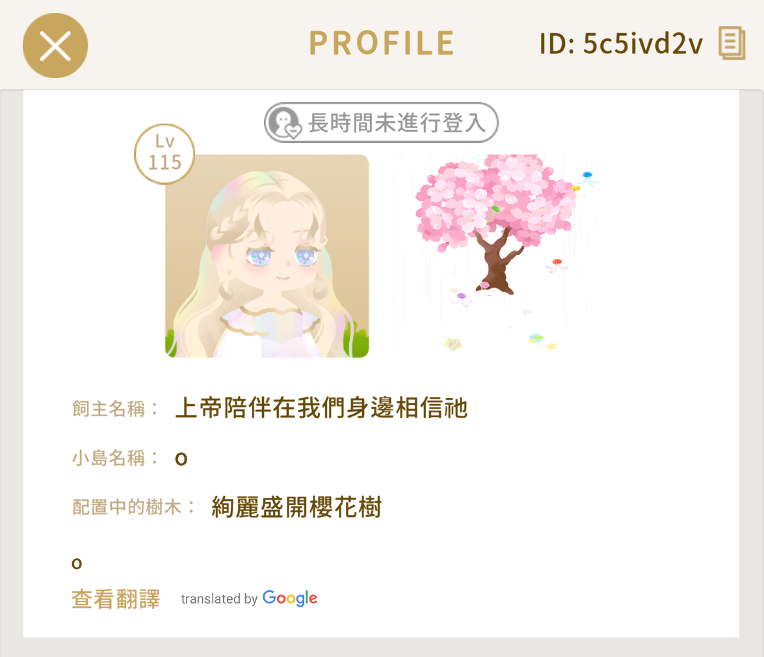Click the person icon inside the status badge
This screenshot has height=657, width=764.
(x=285, y=124)
